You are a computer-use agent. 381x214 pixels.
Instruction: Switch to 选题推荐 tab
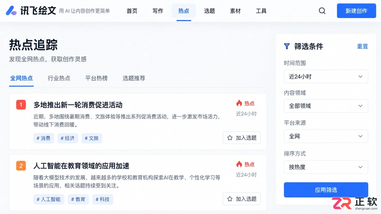[x=134, y=78]
